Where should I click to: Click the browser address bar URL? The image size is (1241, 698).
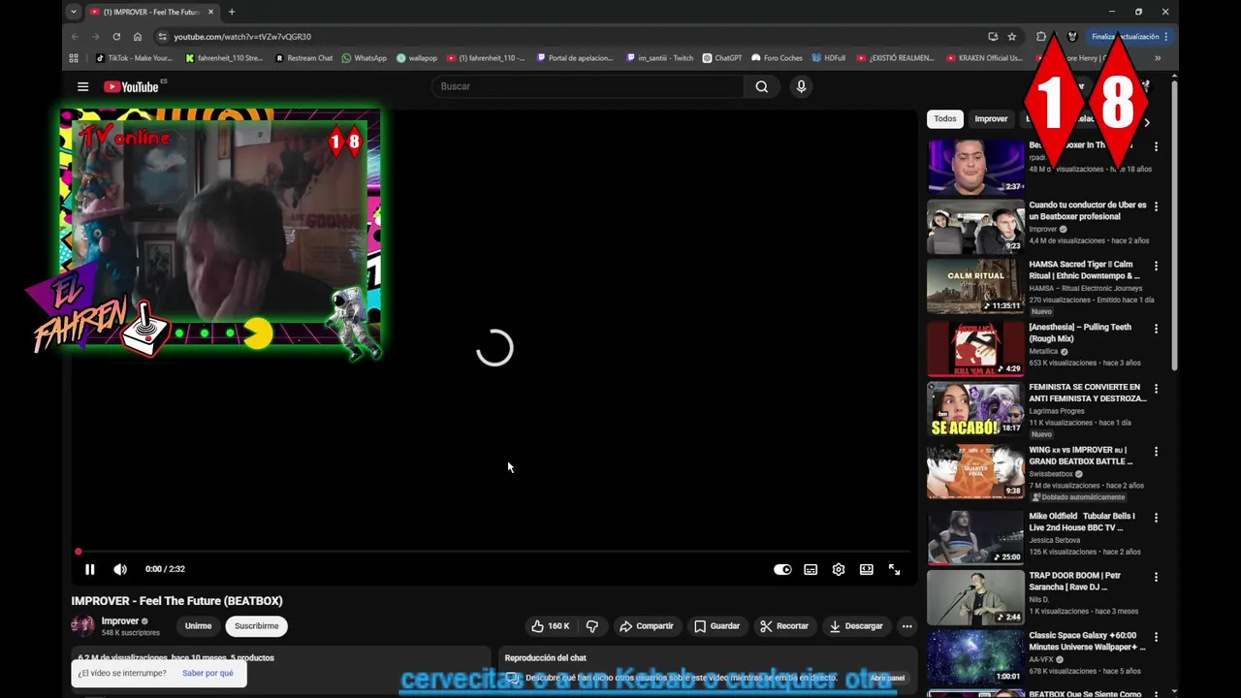coord(242,37)
